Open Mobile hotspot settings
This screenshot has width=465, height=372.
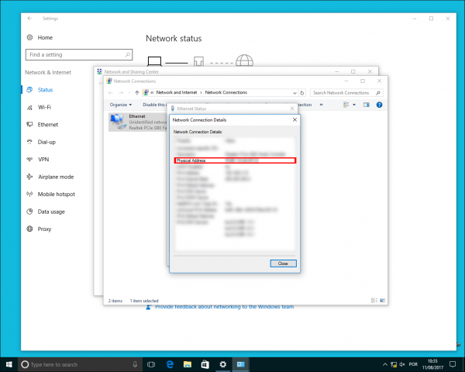pyautogui.click(x=57, y=195)
